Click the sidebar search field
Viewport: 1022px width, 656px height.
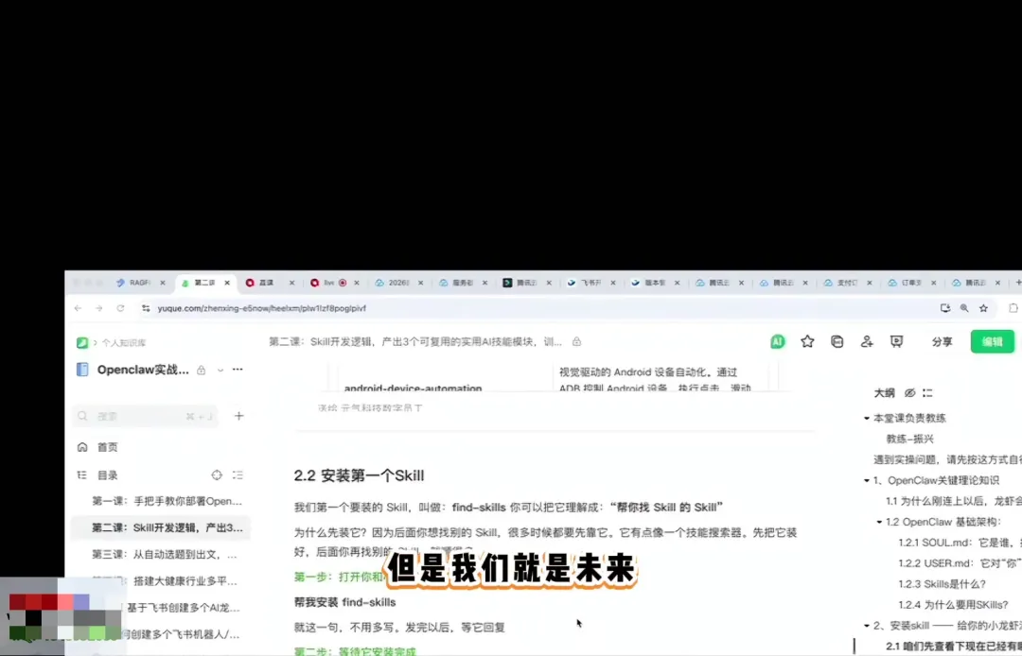(145, 416)
